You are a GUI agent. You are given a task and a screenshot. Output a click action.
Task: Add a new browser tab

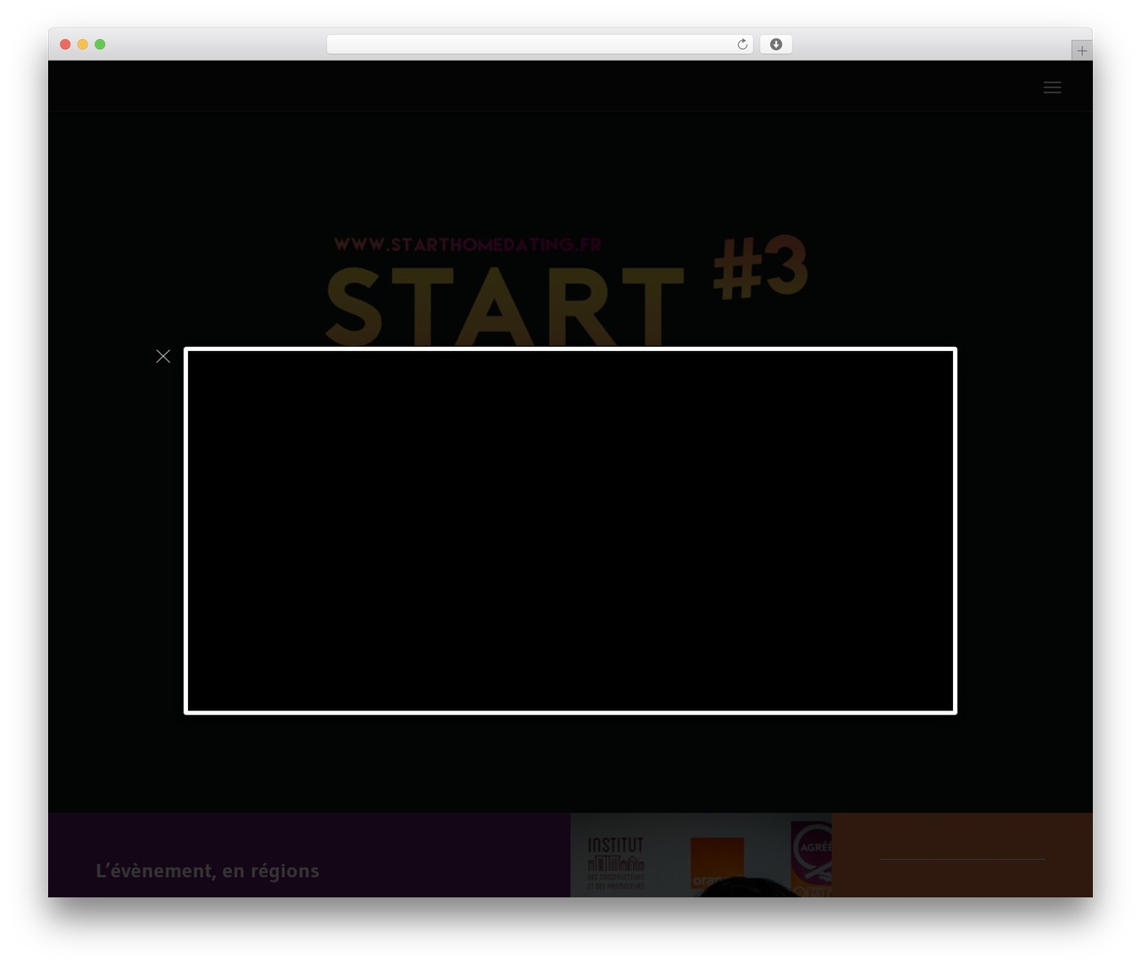coord(1081,51)
